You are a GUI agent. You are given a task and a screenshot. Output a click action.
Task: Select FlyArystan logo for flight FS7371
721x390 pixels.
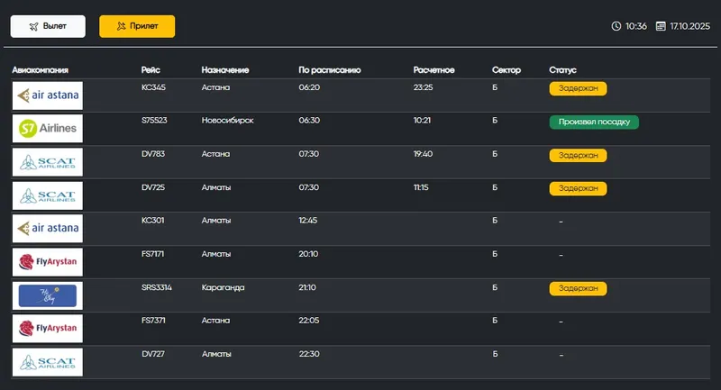tap(48, 329)
